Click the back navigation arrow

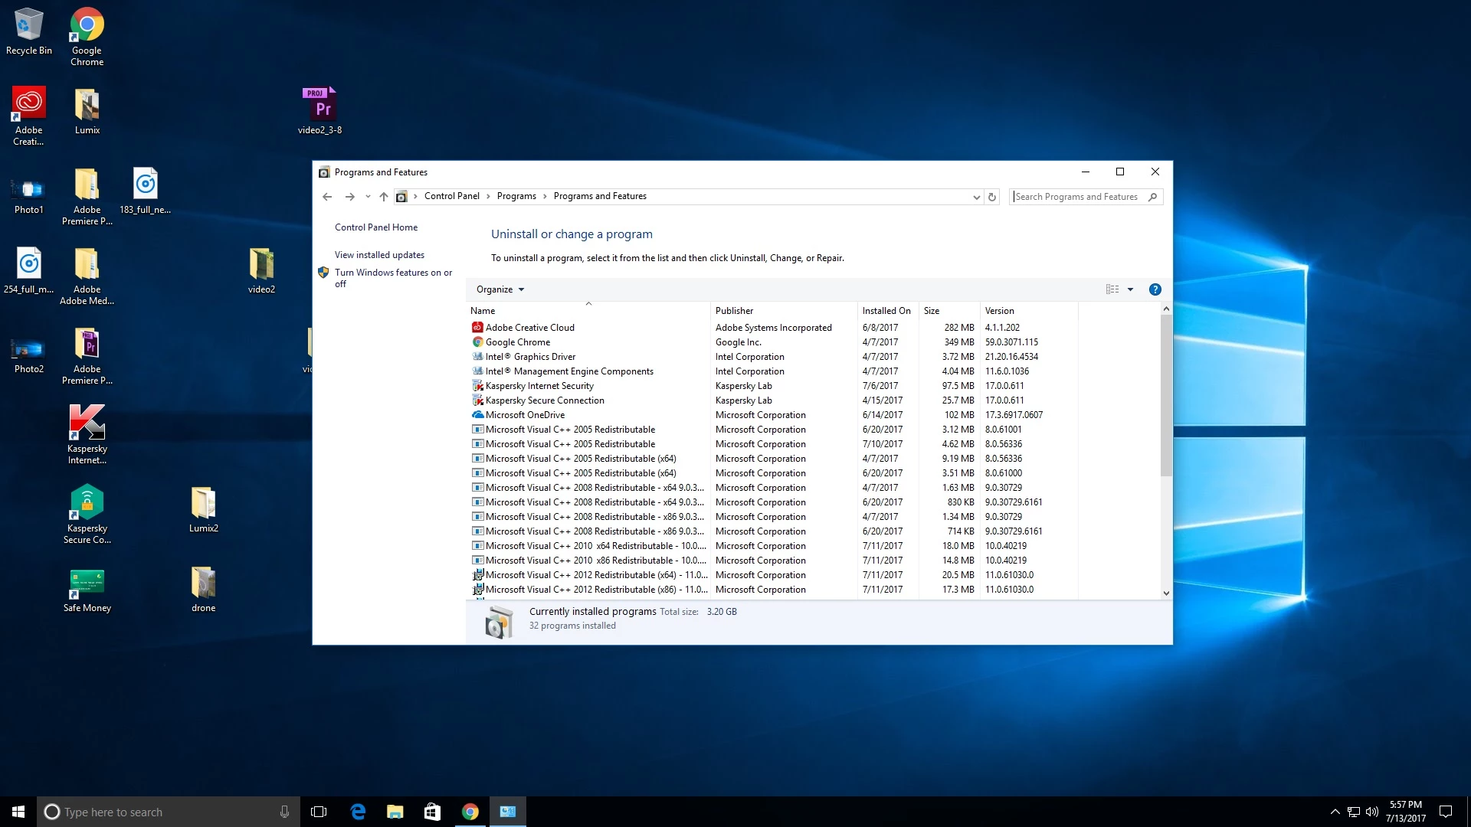(327, 197)
